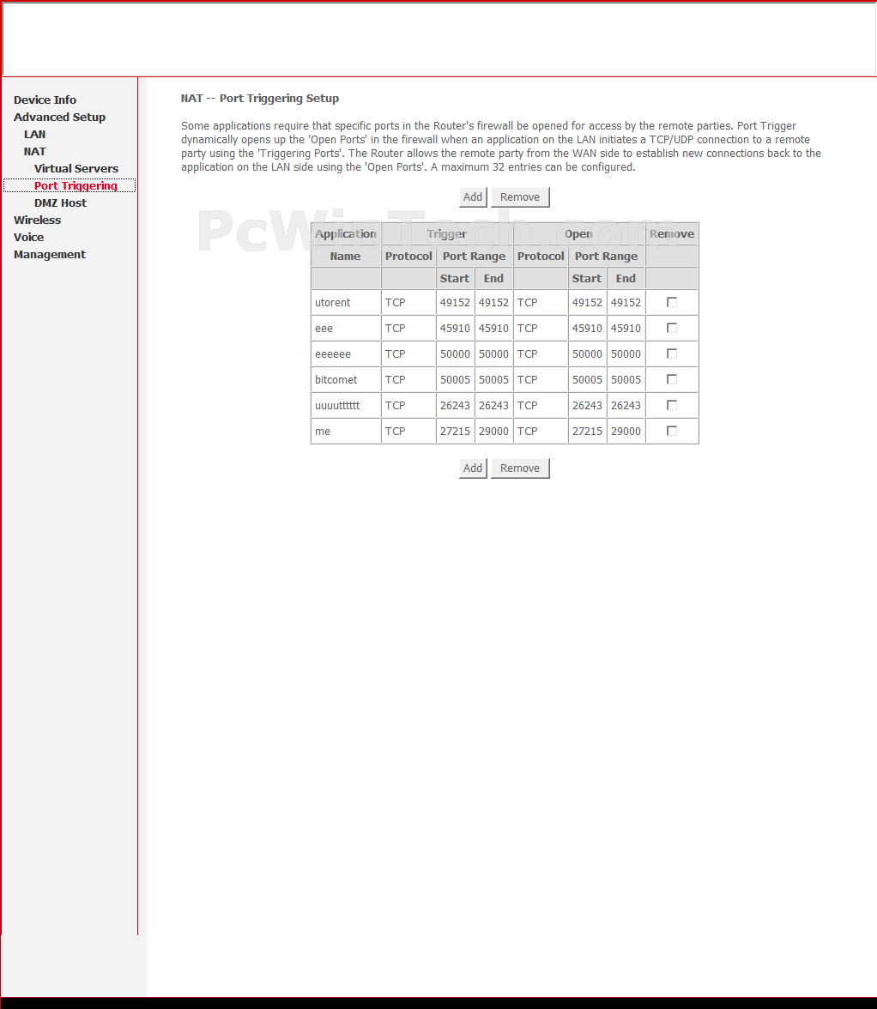The image size is (877, 1009).
Task: Check the remove box for eeeeee
Action: point(672,353)
